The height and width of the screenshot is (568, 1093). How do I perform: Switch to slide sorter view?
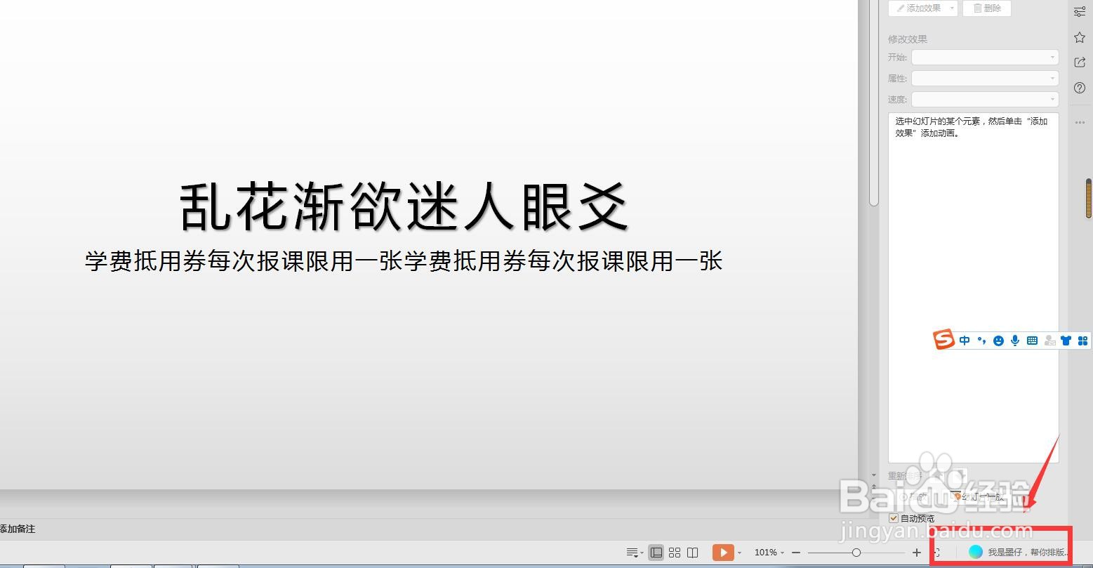[x=675, y=553]
